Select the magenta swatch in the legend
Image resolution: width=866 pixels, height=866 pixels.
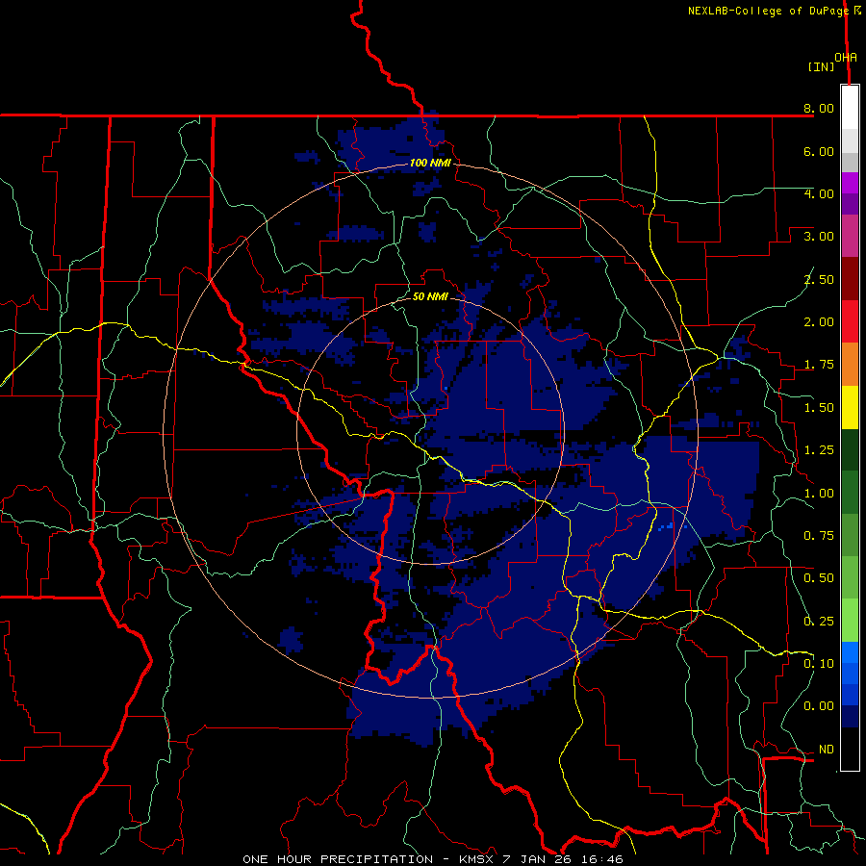(x=850, y=183)
